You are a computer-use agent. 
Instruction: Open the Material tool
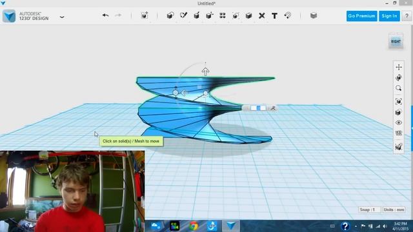point(314,15)
